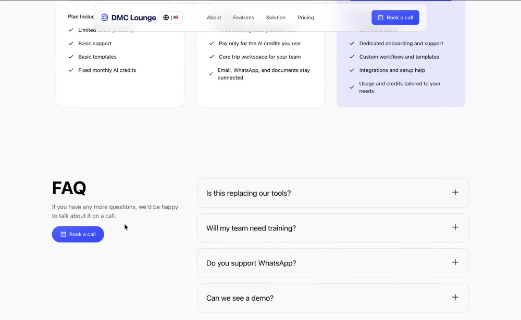Expand 'Is this replacing our tools?' plus icon

pos(455,192)
